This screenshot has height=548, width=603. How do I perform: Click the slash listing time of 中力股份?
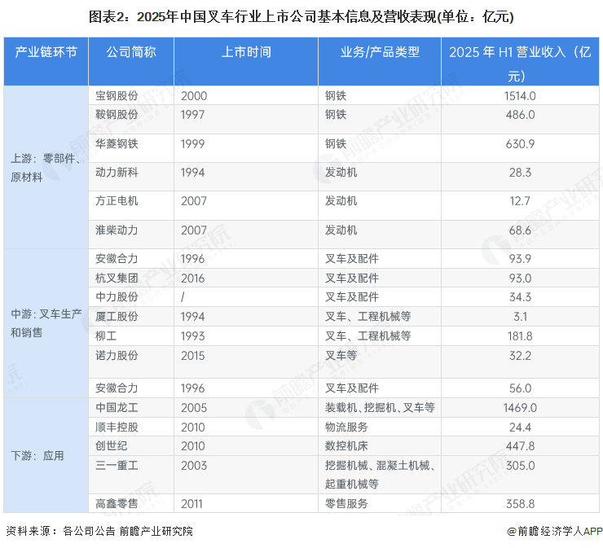(183, 297)
